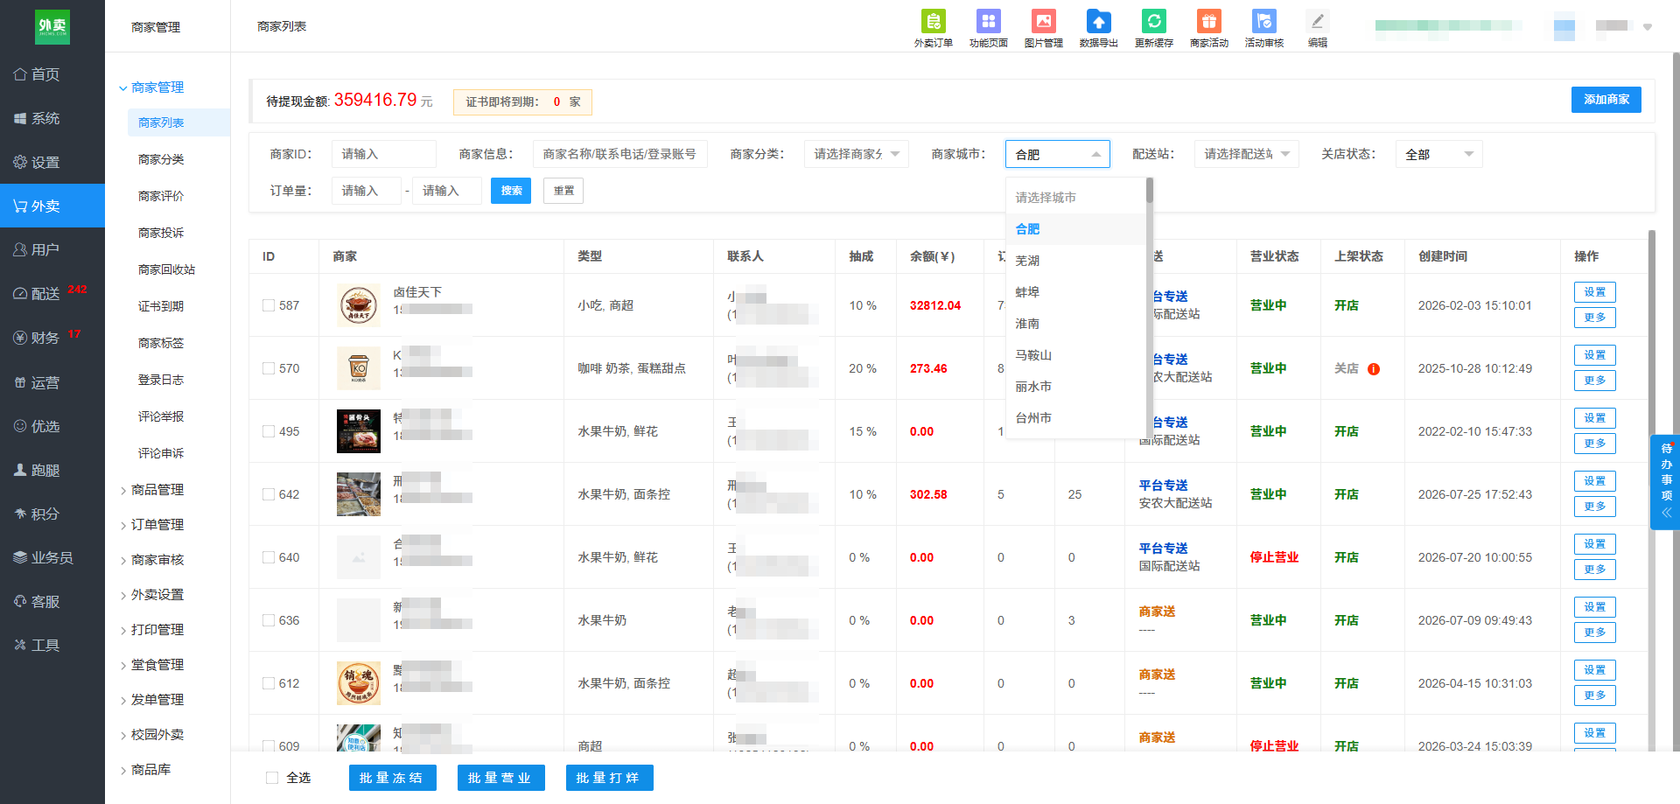Viewport: 1680px width, 804px height.
Task: Click the red warning icon beside 关店
Action: pyautogui.click(x=1374, y=369)
